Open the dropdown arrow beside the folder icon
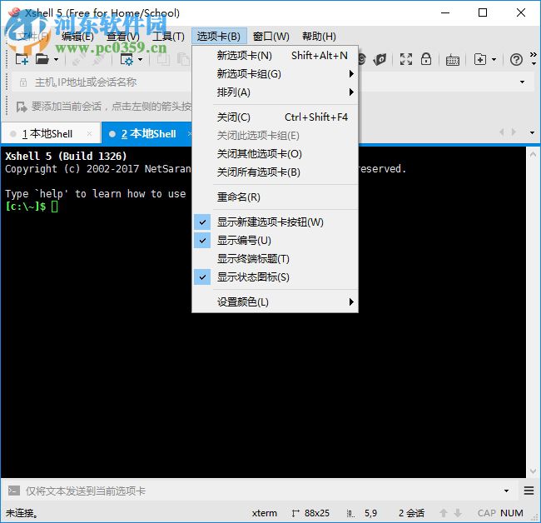The height and width of the screenshot is (523, 541). click(x=57, y=60)
